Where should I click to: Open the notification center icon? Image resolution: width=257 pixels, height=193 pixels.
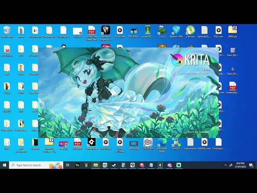point(251,165)
